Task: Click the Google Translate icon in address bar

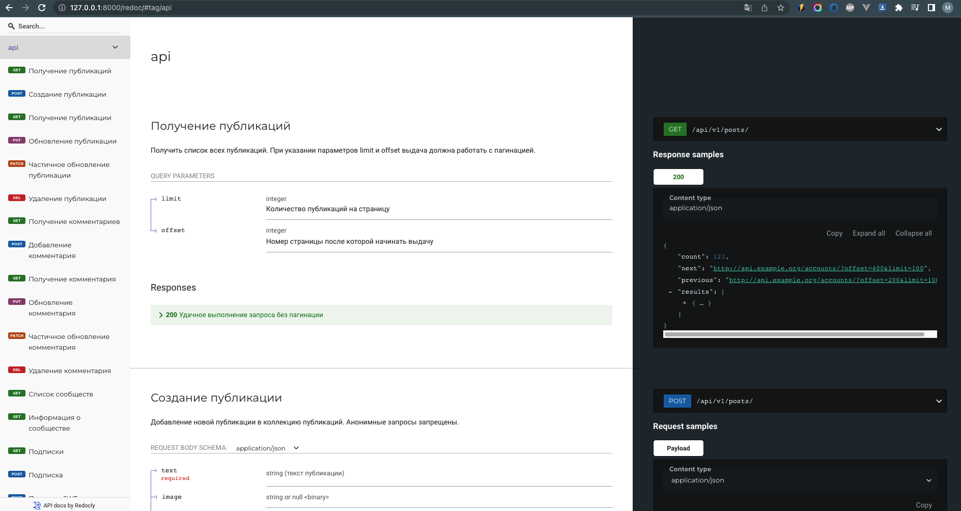Action: tap(748, 8)
